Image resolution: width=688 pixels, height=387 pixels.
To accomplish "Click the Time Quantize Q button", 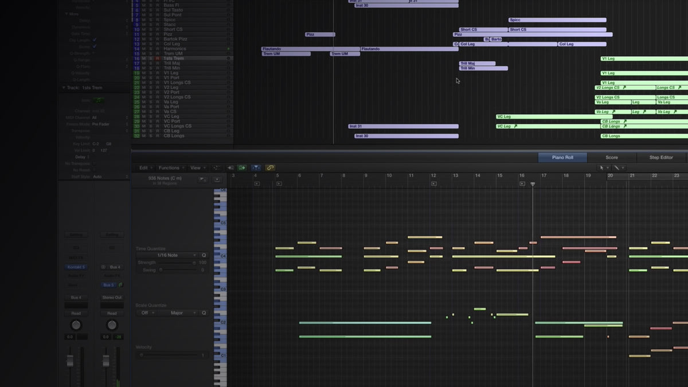I will [x=204, y=255].
